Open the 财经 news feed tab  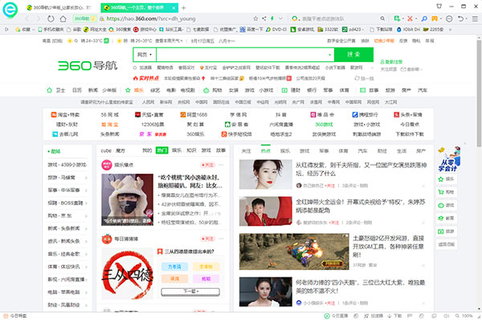click(382, 151)
